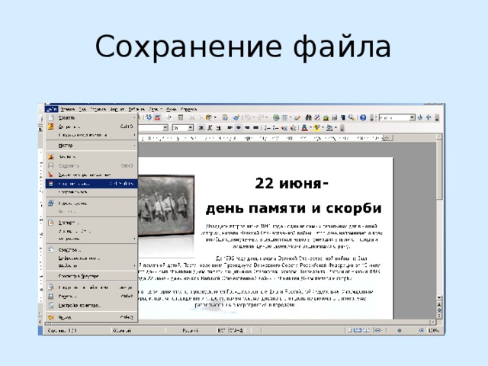Choose Свойства… entry in File menu

tap(91, 250)
